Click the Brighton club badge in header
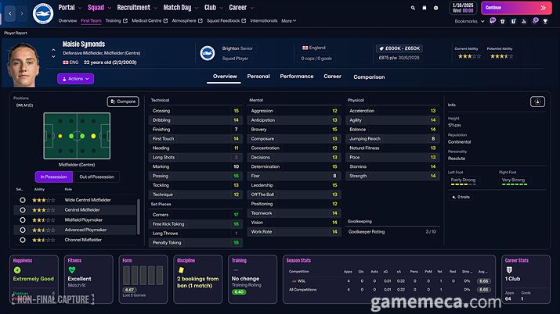The image size is (560, 314). tap(42, 12)
